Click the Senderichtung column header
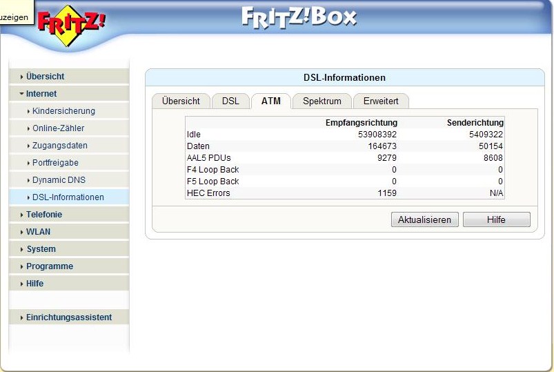Viewport: 554px width, 372px height. click(475, 123)
